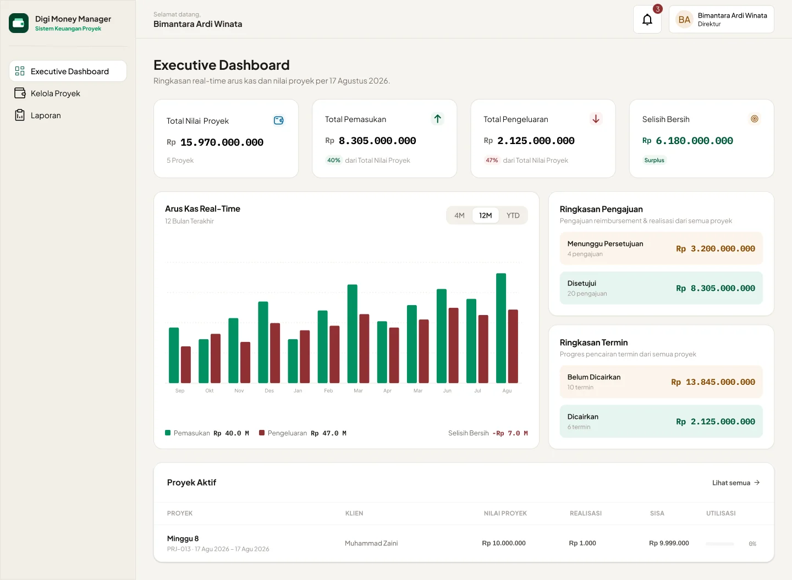The width and height of the screenshot is (792, 580).
Task: Click the NILAI PROYEK column header
Action: [x=505, y=513]
